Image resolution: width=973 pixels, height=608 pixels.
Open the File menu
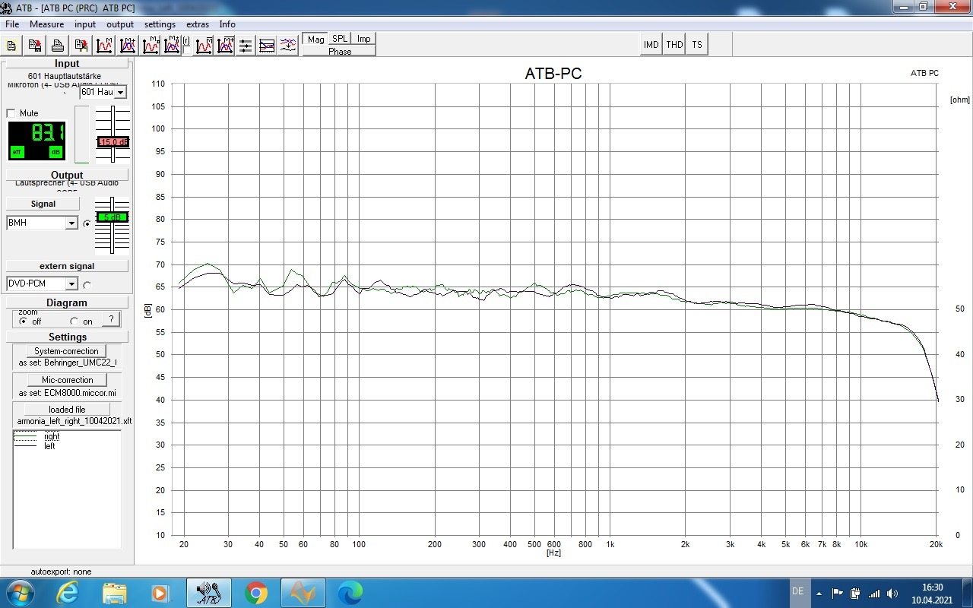12,24
